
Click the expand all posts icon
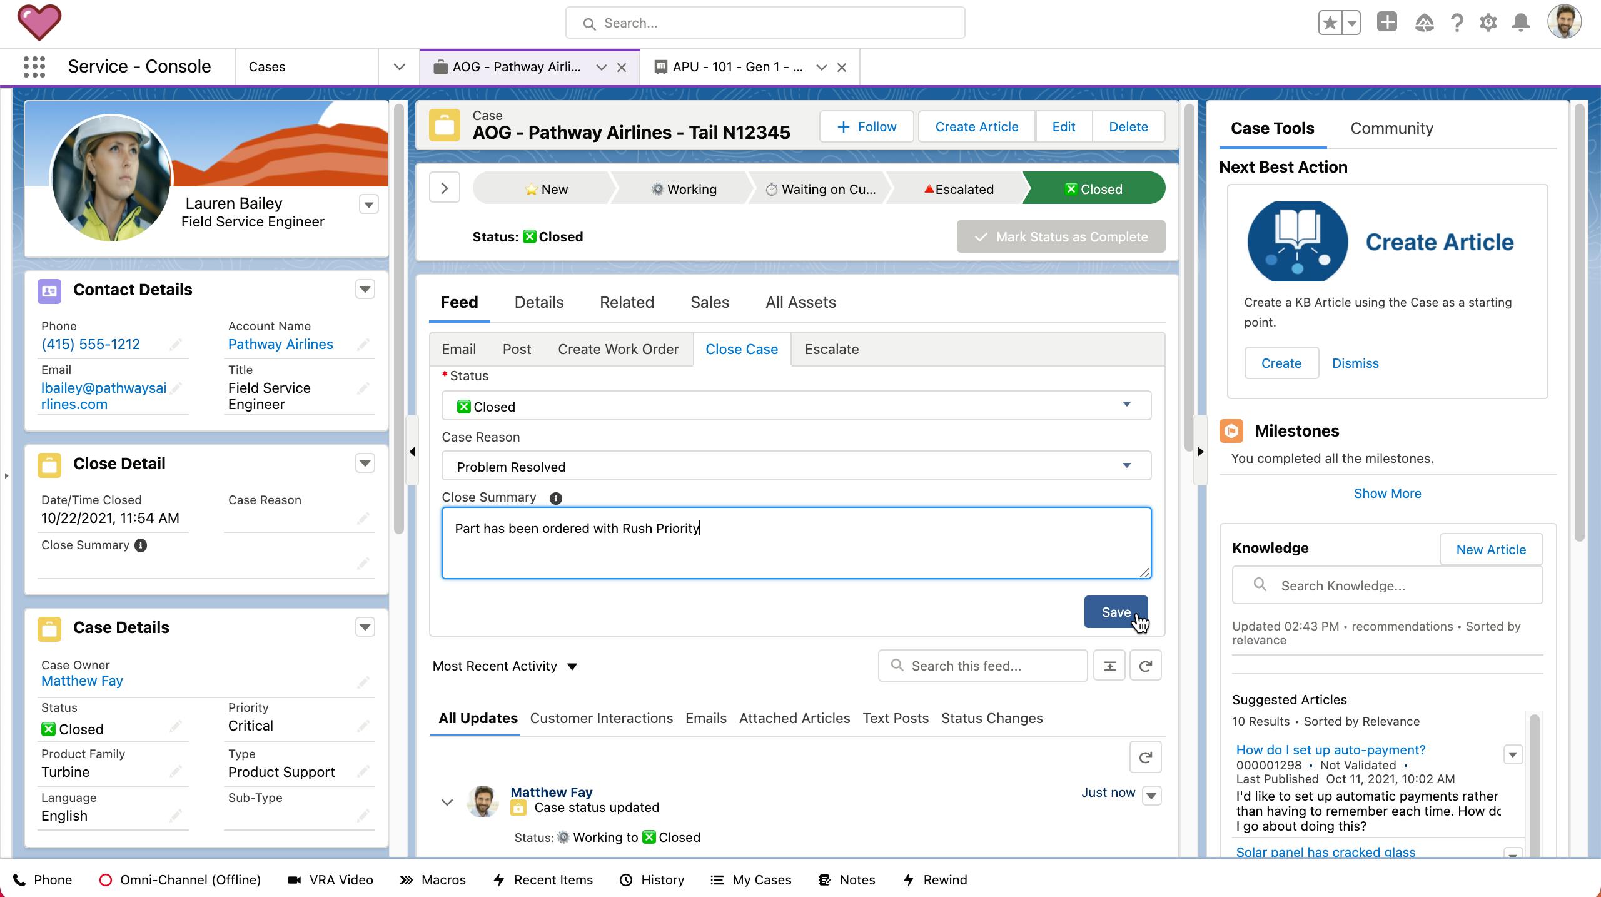(1109, 666)
